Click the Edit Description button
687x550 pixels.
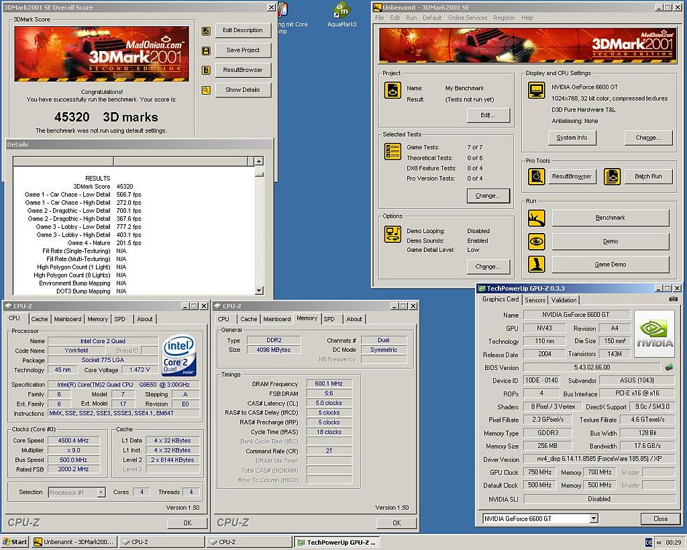[243, 30]
